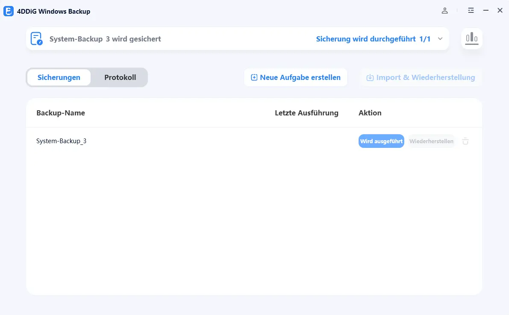Screen dimensions: 509x315
Task: Click the Letzte Ausführung column header
Action: click(x=306, y=113)
